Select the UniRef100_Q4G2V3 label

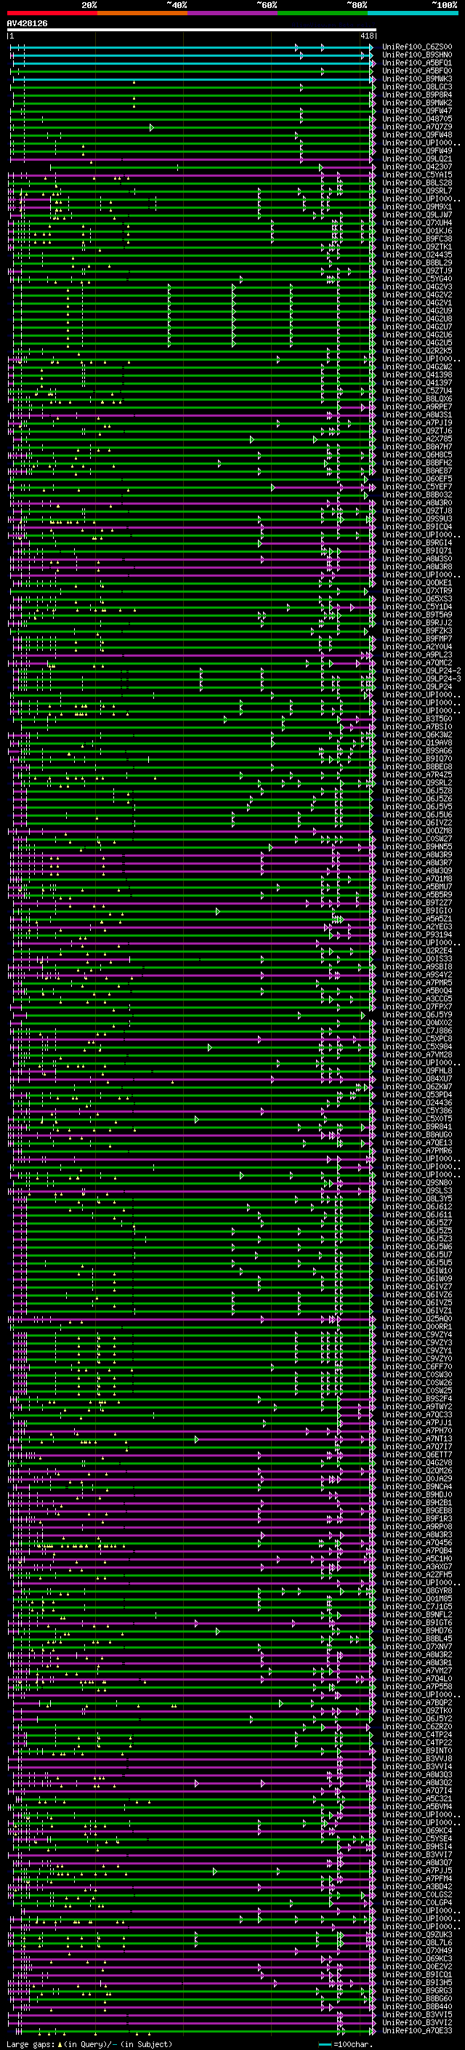click(x=417, y=287)
